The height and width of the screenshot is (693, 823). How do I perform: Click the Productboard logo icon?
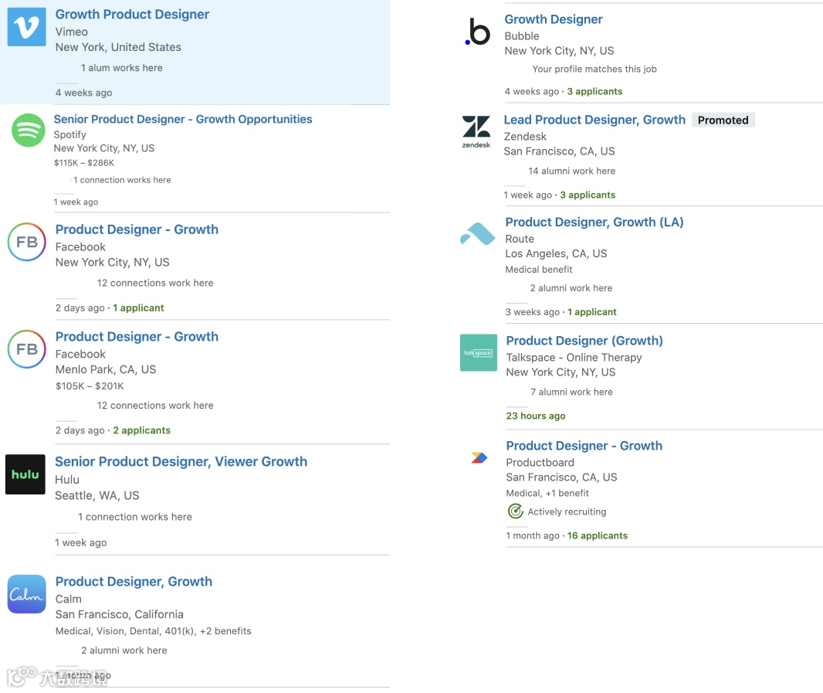tap(479, 457)
